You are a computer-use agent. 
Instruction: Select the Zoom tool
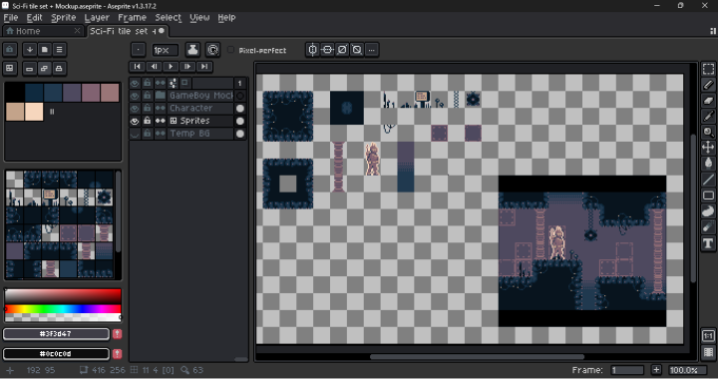[x=708, y=132]
